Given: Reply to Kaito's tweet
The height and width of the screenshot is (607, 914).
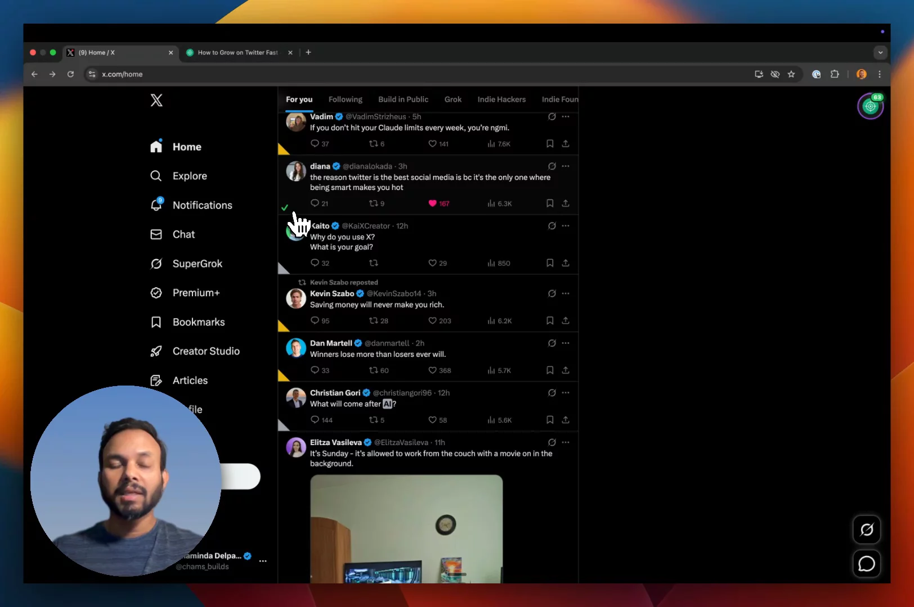Looking at the screenshot, I should click(320, 263).
